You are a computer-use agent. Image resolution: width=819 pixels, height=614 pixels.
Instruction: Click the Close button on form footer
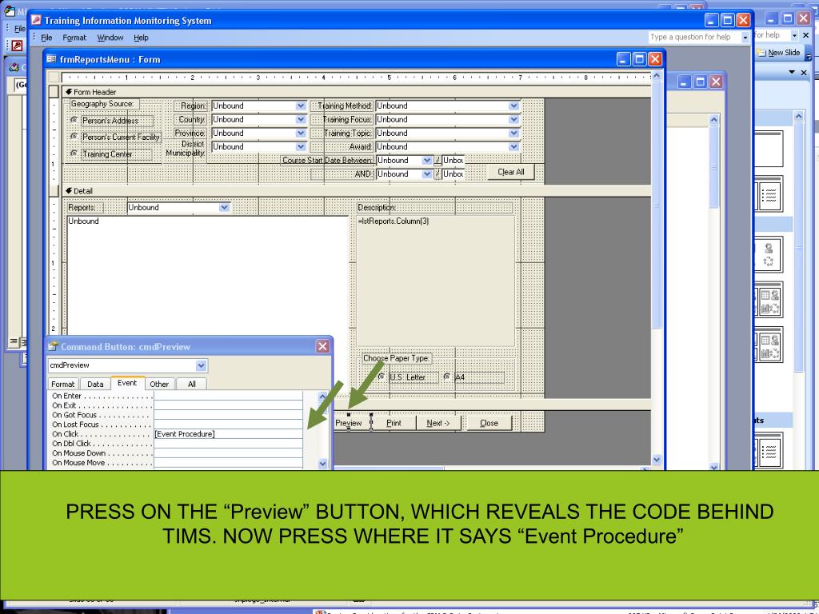[489, 423]
